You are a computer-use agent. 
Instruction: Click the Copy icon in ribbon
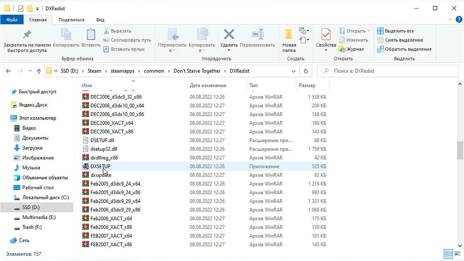pyautogui.click(x=66, y=35)
